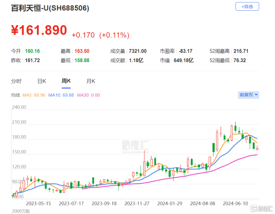Click the 52周最低 value 76.32
This screenshot has height=214, width=275.
coord(240,60)
